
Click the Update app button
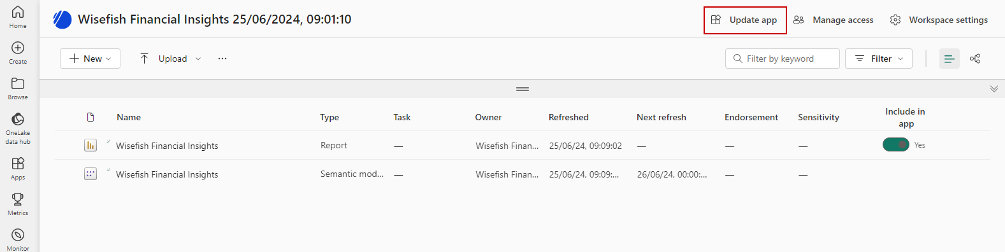pyautogui.click(x=745, y=20)
